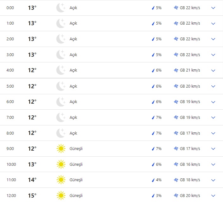
Task: Click the sun icon in the 9:00 row
Action: (x=61, y=149)
